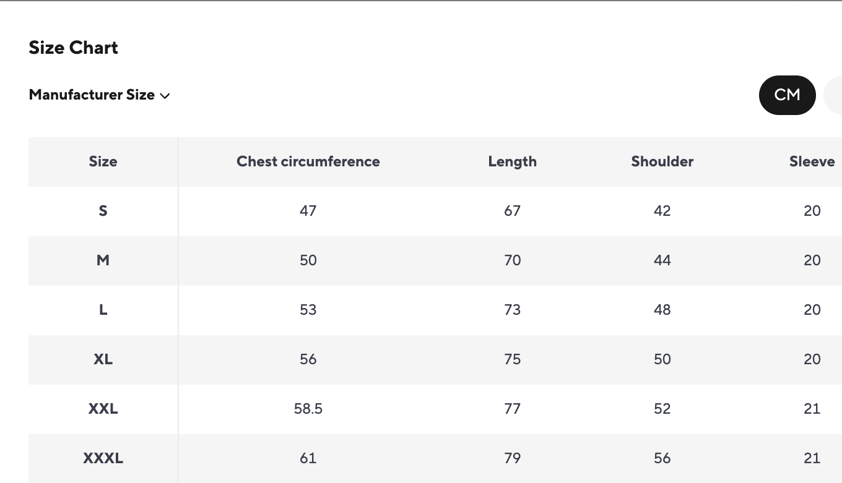Viewport: 842px width, 483px height.
Task: Click the 47 chest value for S
Action: click(308, 211)
